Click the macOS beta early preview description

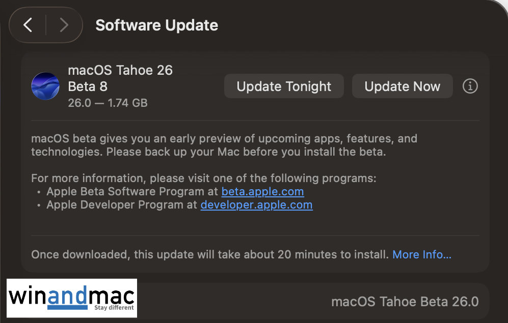[224, 145]
